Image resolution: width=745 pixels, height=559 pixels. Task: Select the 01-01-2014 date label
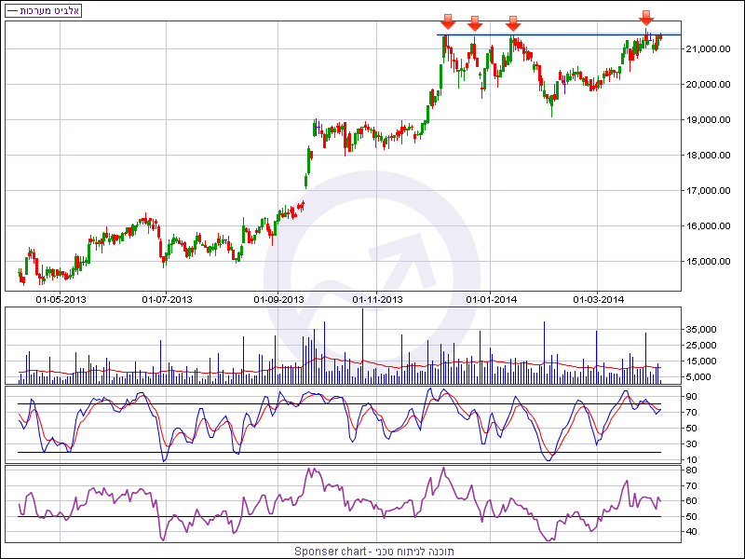[x=492, y=299]
